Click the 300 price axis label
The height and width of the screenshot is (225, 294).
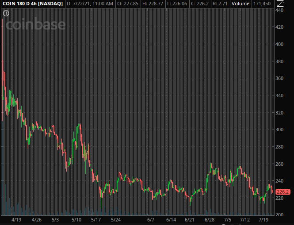pos(279,130)
